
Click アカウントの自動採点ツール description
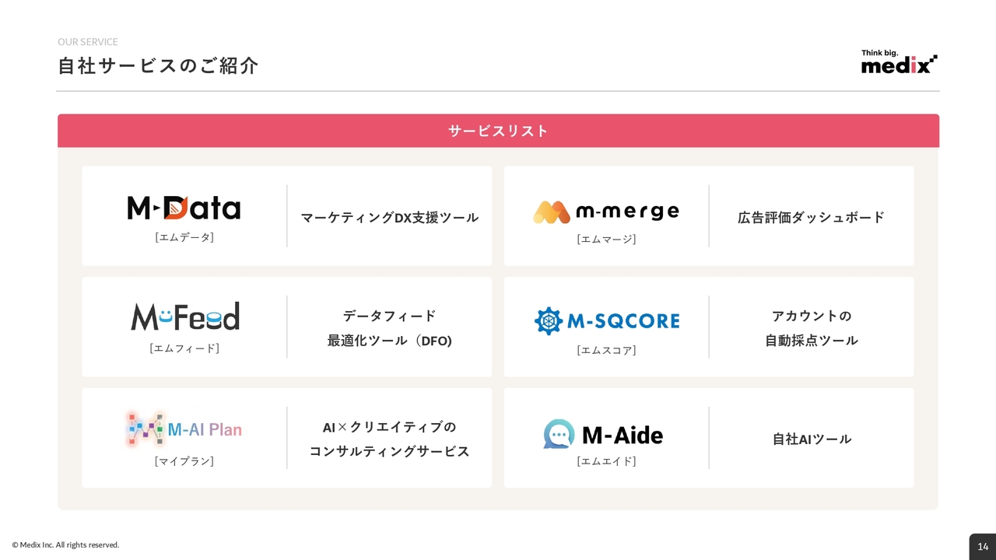pyautogui.click(x=811, y=328)
